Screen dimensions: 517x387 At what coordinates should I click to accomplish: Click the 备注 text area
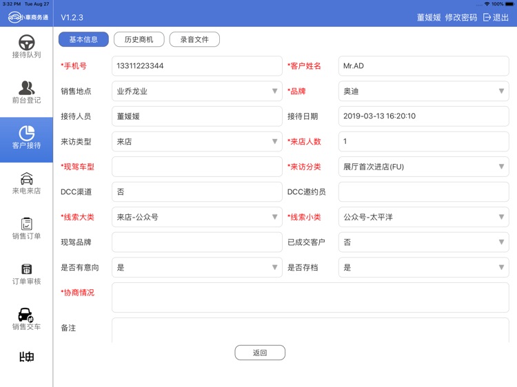click(x=310, y=330)
